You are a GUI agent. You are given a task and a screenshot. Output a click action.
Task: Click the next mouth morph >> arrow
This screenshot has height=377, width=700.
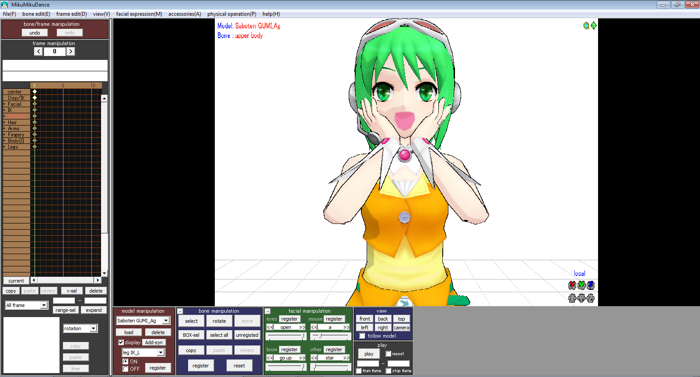click(x=346, y=327)
